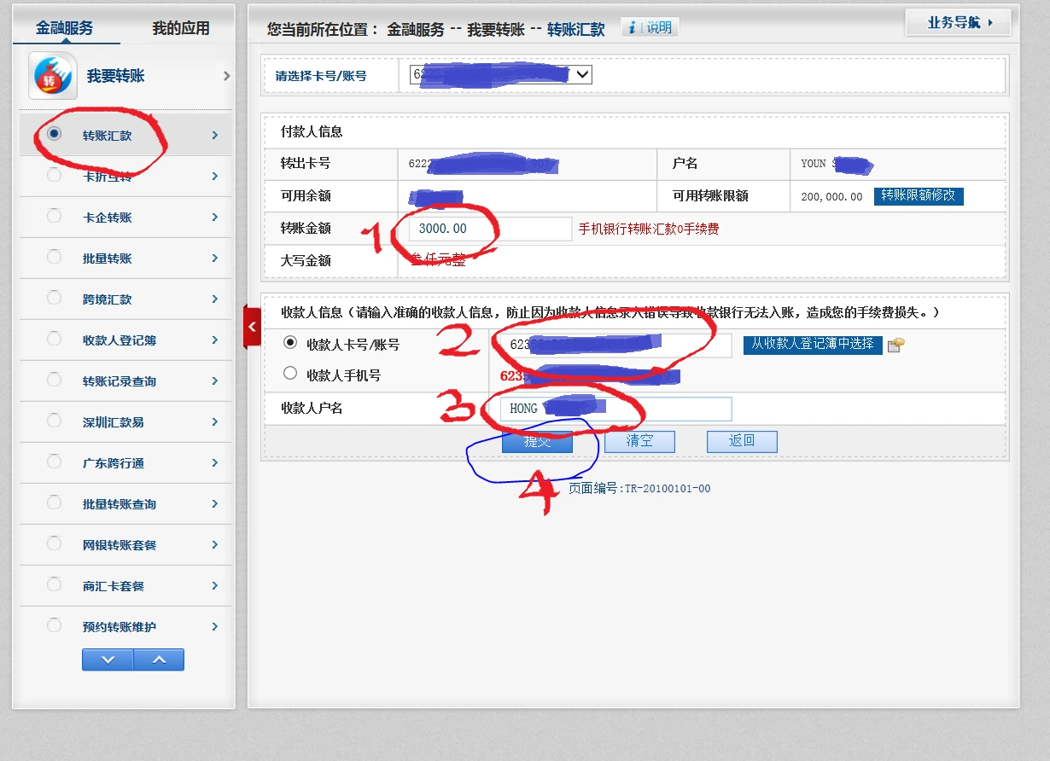Collapse sidebar with red arrow handle
Viewport: 1050px width, 761px height.
(252, 327)
